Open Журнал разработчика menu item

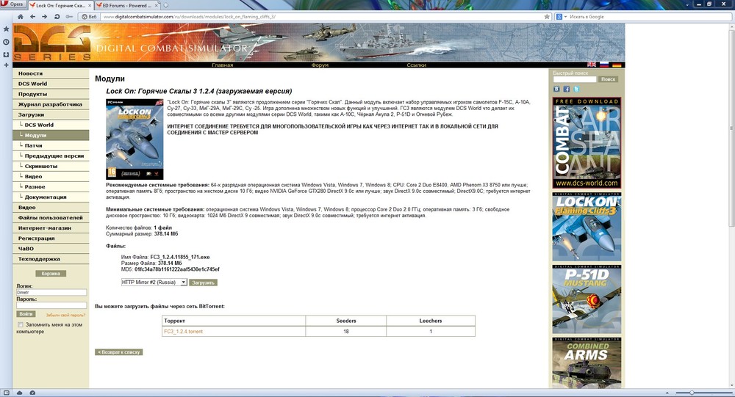coord(51,104)
